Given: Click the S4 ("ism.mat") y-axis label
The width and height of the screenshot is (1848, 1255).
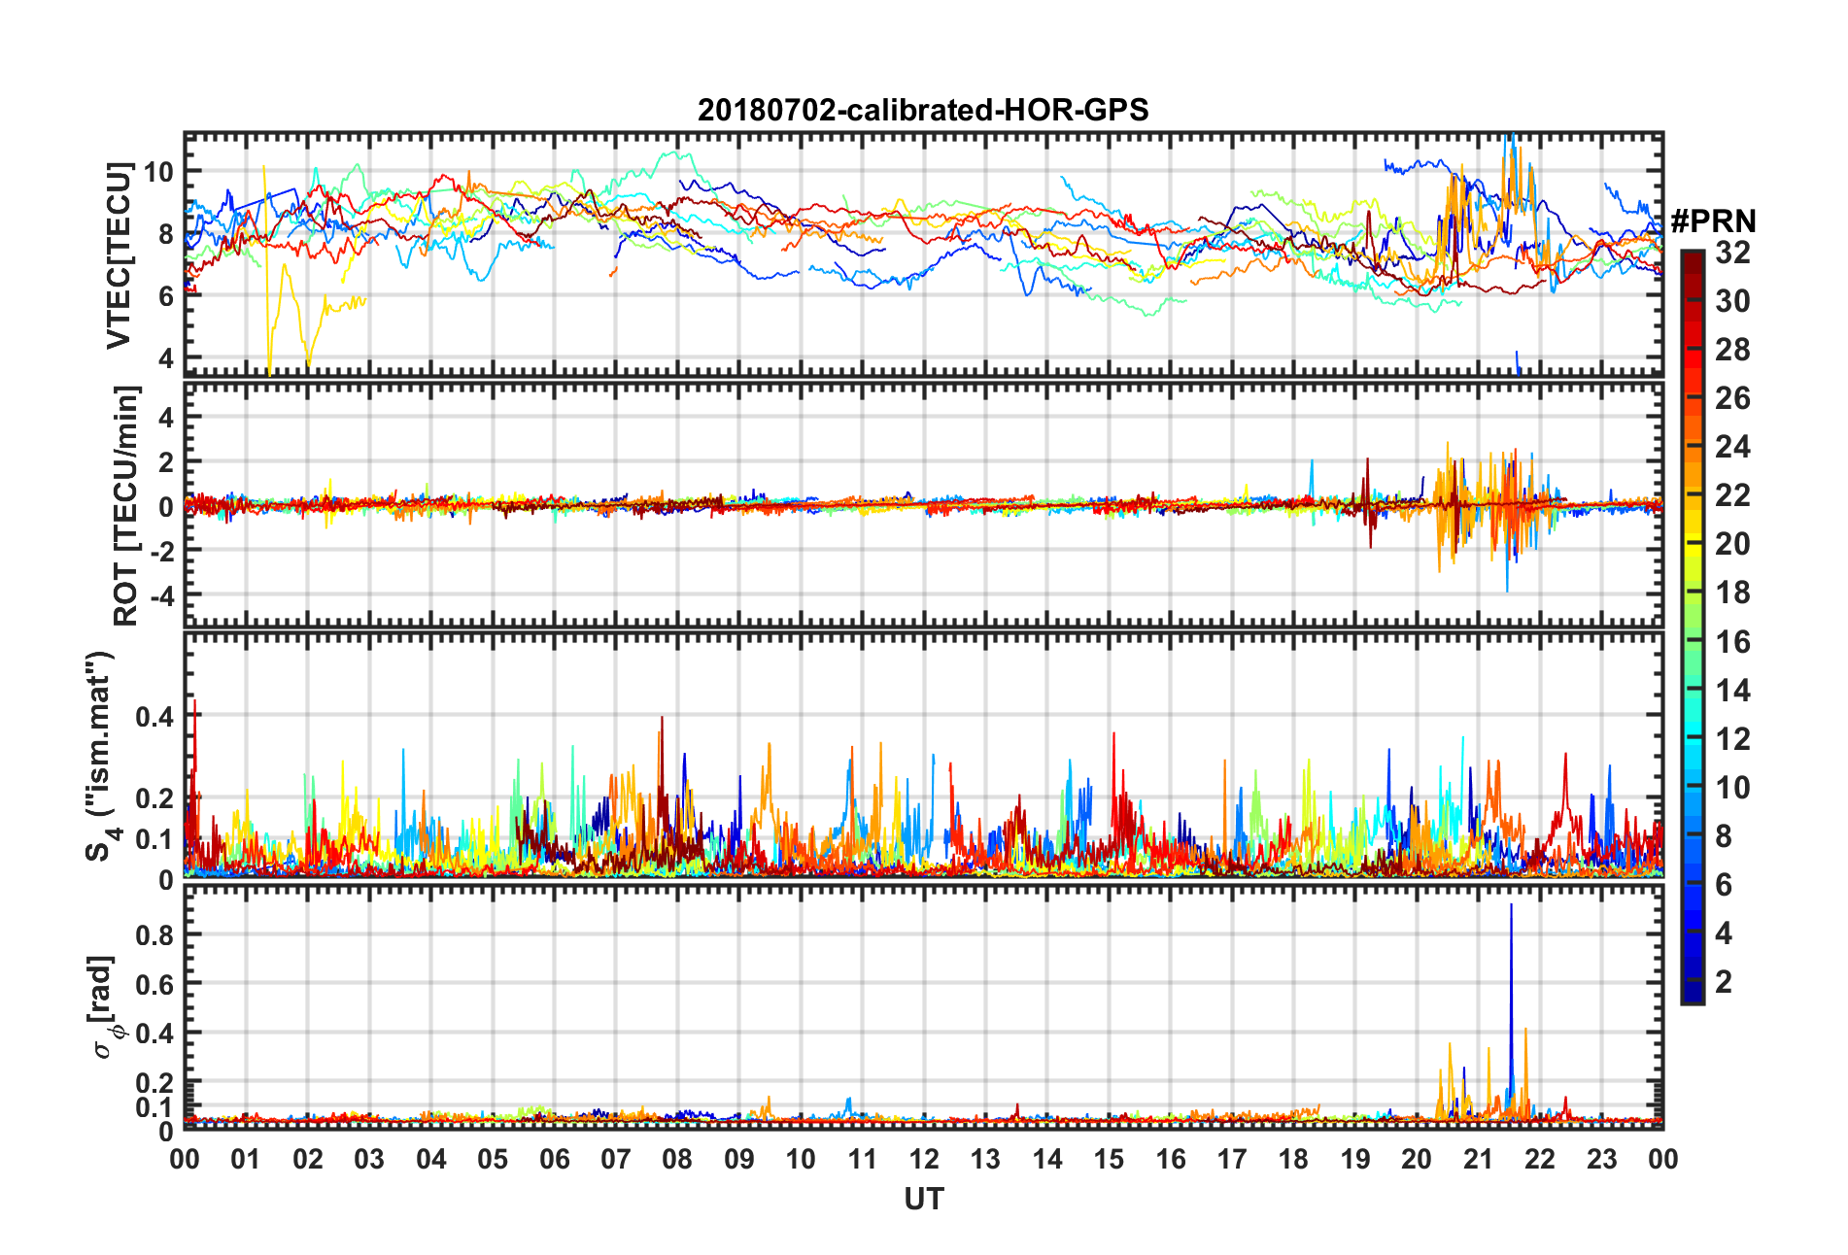Looking at the screenshot, I should click(101, 757).
